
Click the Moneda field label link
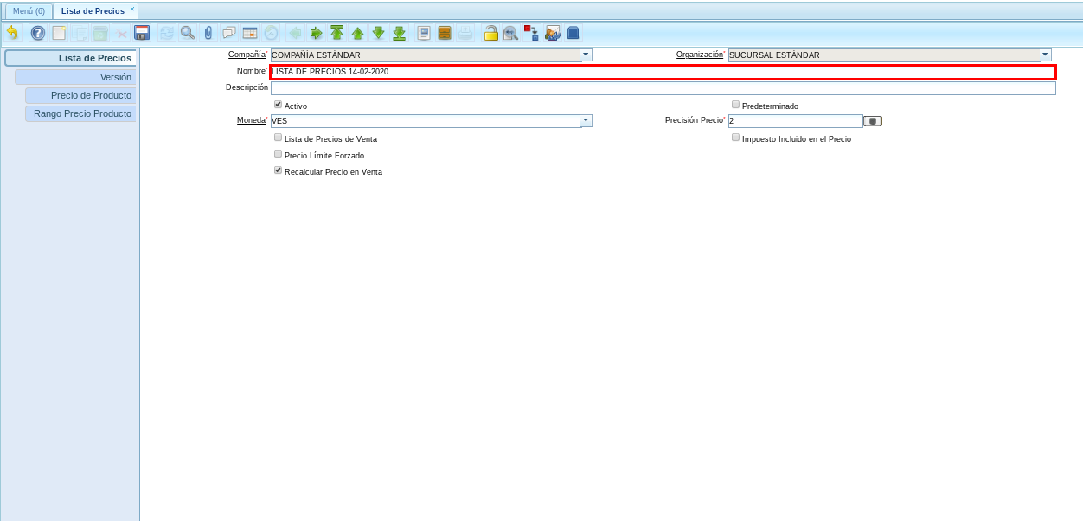[251, 120]
